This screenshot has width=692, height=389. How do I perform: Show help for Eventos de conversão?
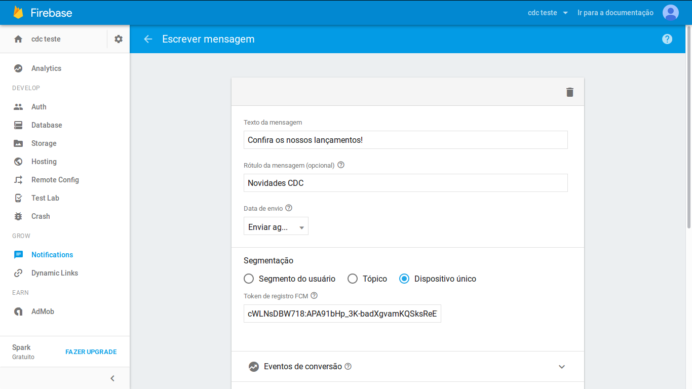coord(348,366)
